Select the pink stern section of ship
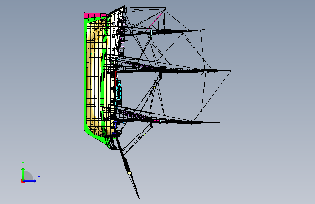 tap(95, 15)
